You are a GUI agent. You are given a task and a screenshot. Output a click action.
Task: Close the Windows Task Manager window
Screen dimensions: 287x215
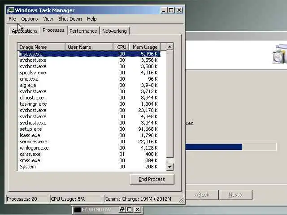179,10
